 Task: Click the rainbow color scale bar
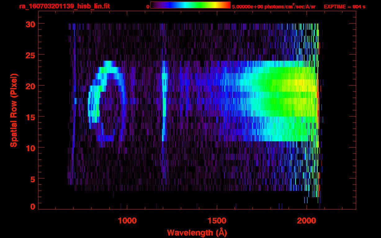click(190, 5)
